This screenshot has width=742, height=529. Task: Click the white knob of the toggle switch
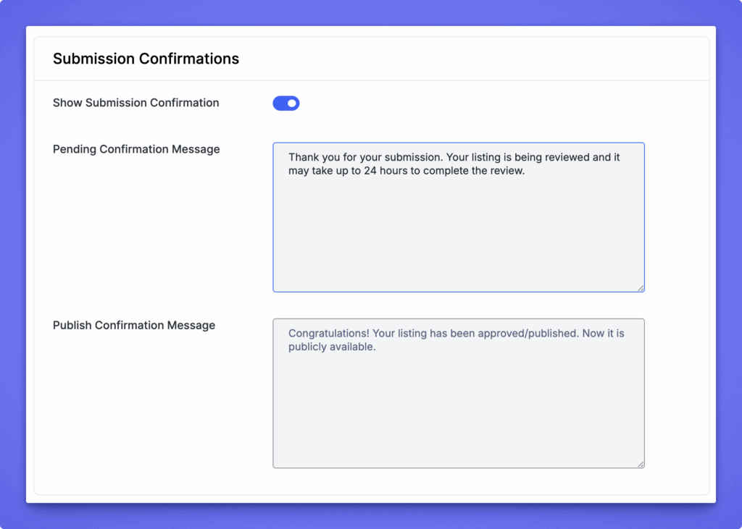[x=291, y=103]
